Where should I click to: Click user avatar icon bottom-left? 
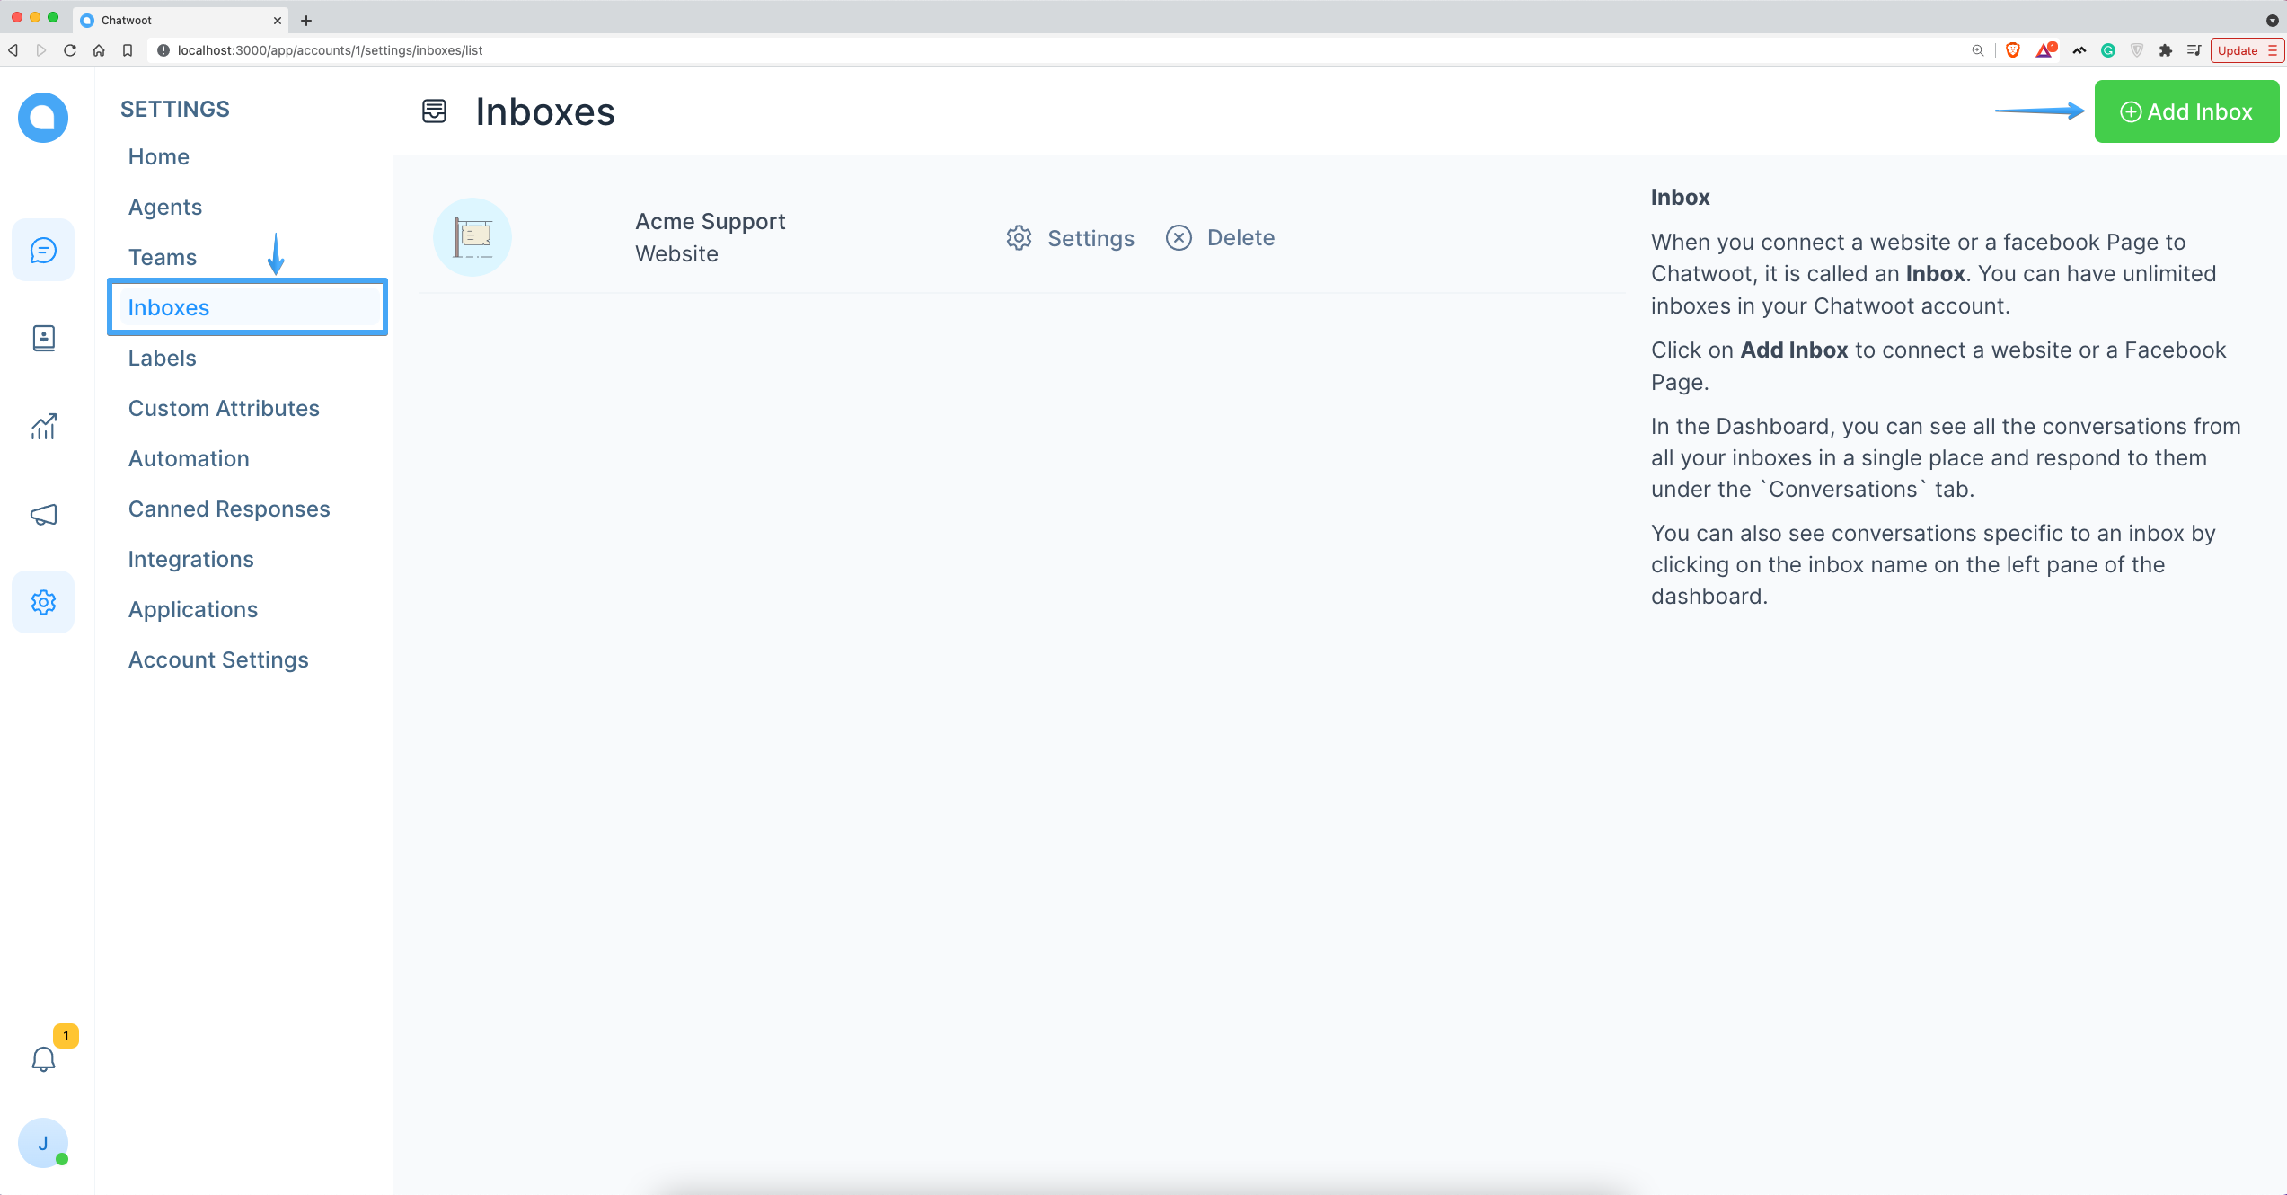(42, 1144)
